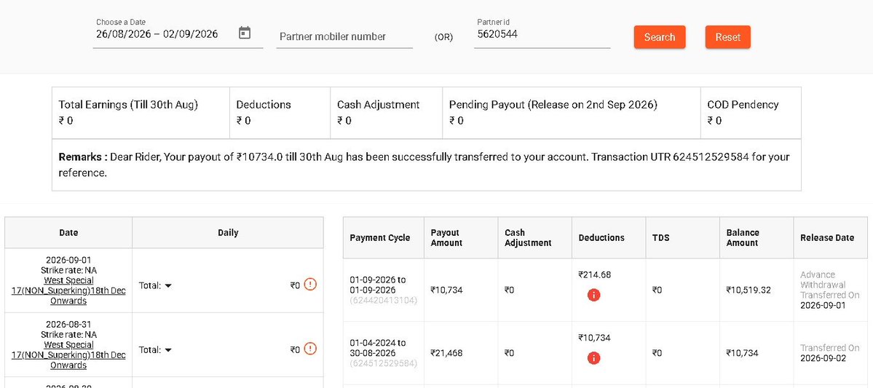Viewport: 873px width, 388px height.
Task: Click the Total Earnings (Till 30th Aug) summary
Action: click(x=141, y=112)
